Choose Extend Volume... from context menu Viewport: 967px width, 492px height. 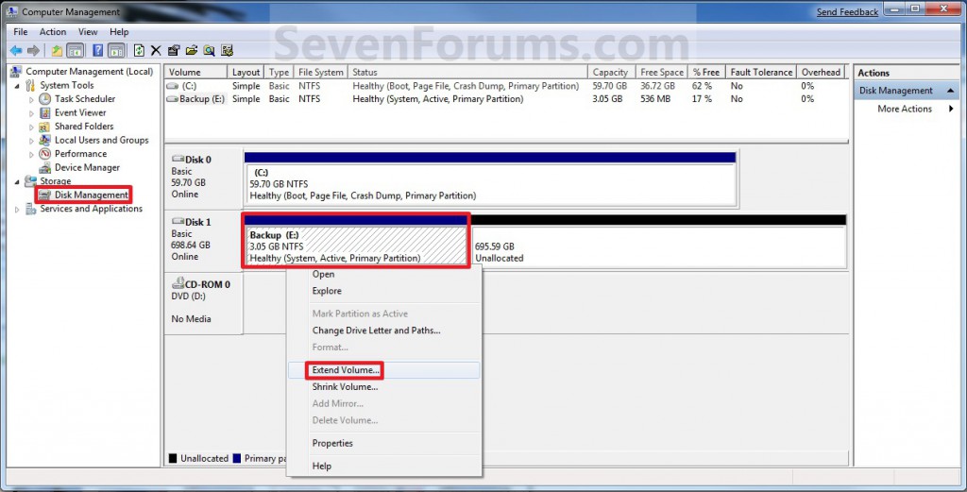(383, 370)
